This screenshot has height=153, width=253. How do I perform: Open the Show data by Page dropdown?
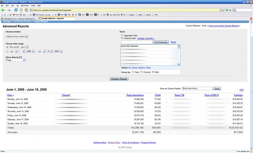[x=16, y=60]
